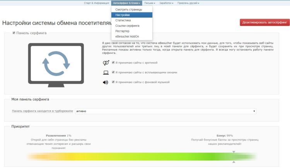
Task: Open the turbo mode 'активно' dropdown
Action: coord(165,111)
